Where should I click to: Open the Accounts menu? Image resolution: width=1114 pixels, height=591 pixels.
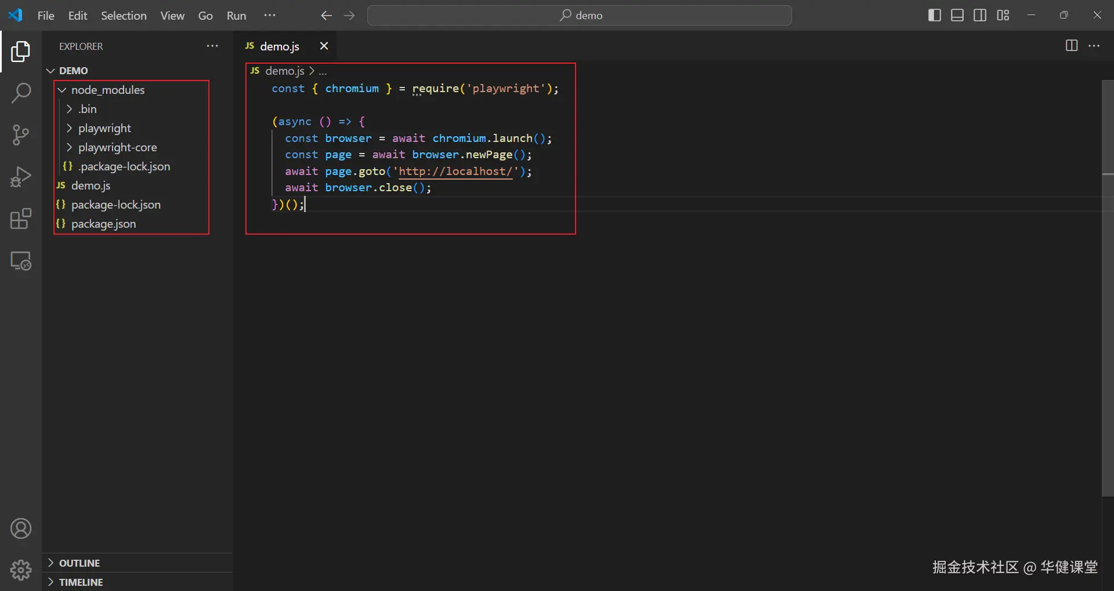click(x=21, y=528)
